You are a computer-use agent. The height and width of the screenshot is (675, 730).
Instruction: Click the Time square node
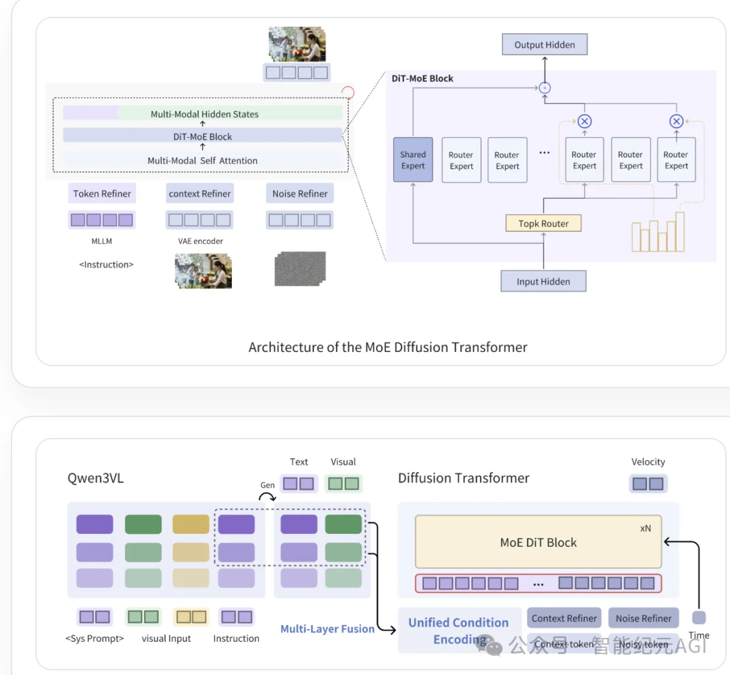click(699, 618)
